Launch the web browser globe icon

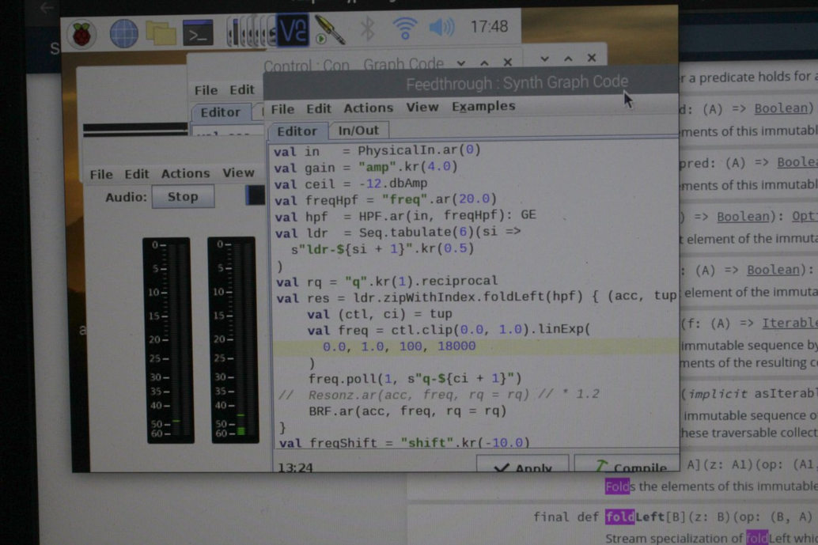coord(124,33)
